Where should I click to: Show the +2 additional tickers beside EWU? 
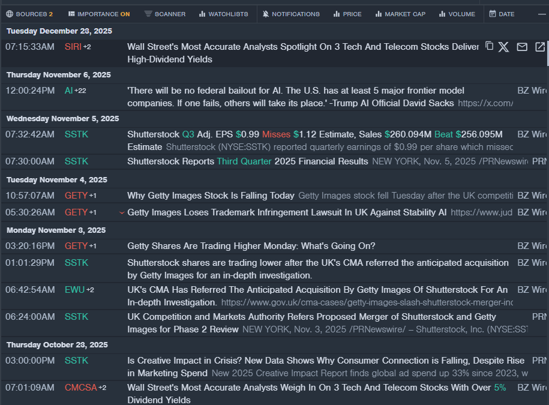90,290
